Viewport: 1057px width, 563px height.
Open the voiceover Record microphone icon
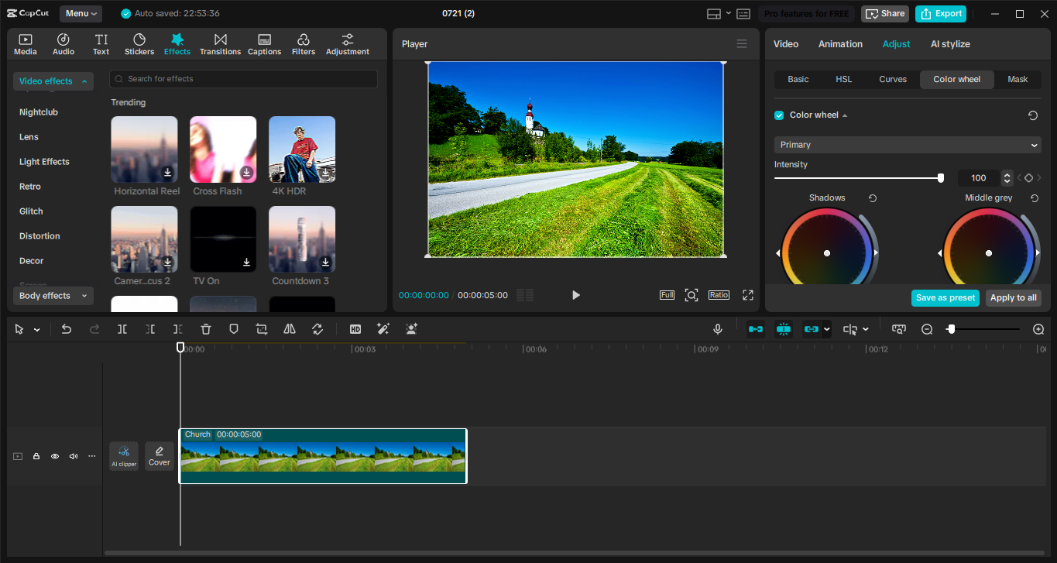pos(717,329)
